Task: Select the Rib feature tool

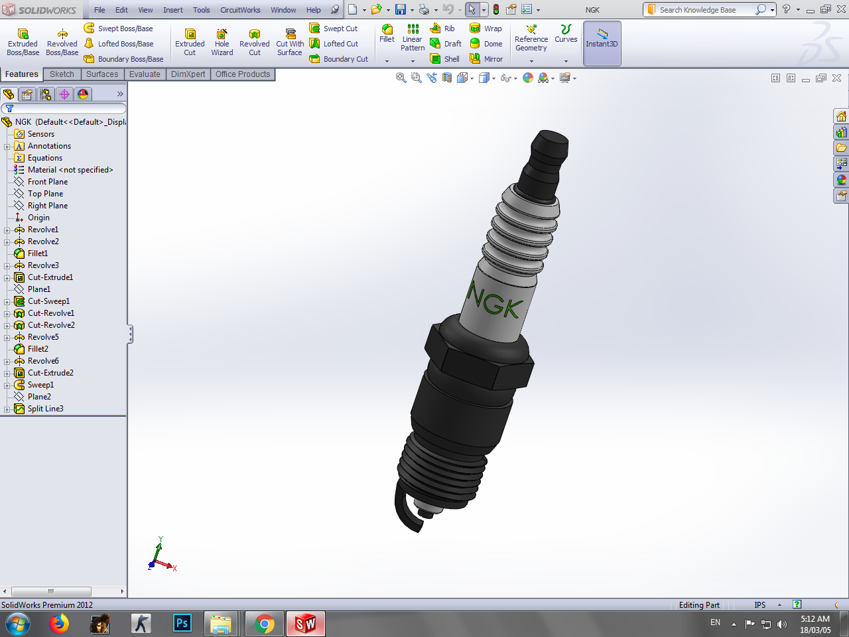Action: 442,29
